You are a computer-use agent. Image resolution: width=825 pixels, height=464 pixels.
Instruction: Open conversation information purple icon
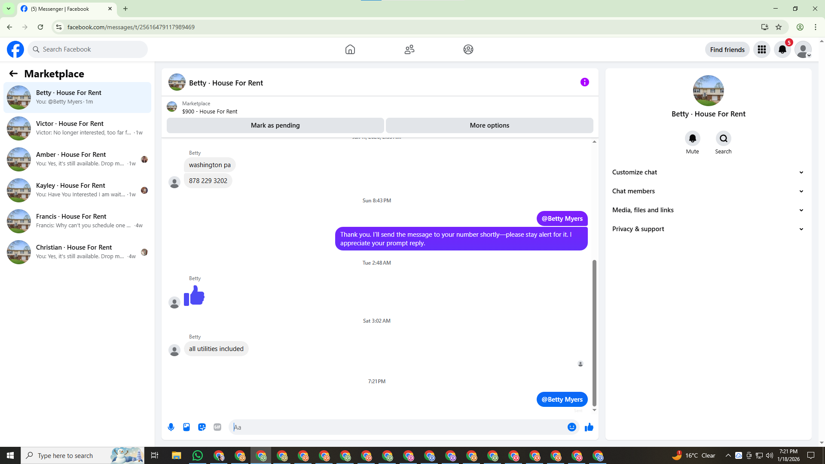coord(584,82)
